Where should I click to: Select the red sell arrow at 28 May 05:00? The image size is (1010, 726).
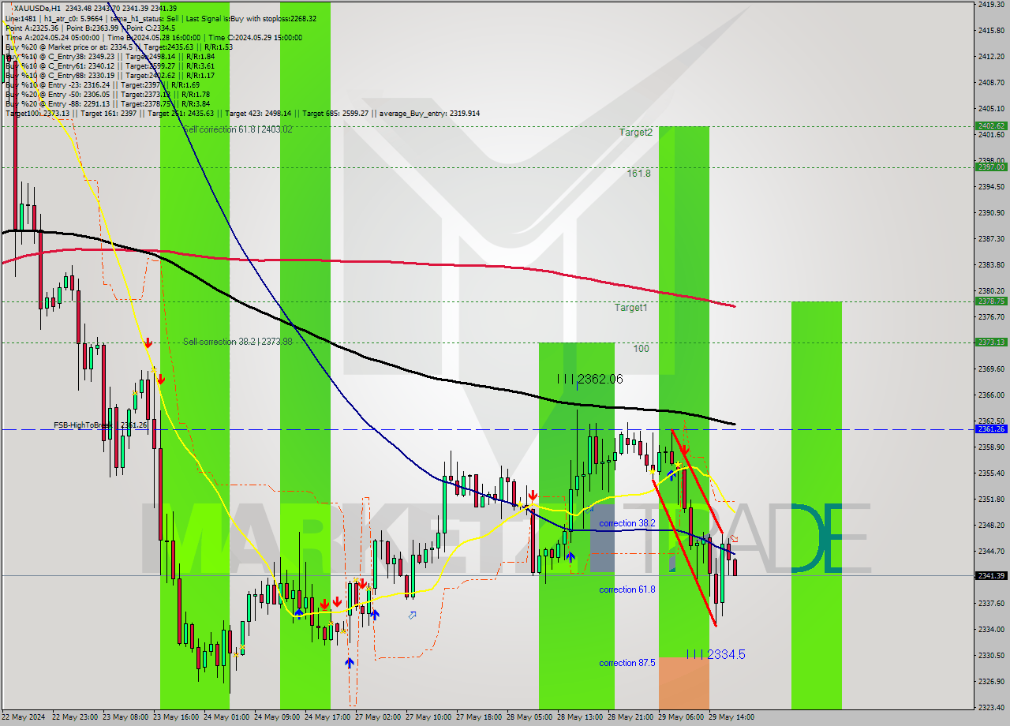(x=533, y=496)
